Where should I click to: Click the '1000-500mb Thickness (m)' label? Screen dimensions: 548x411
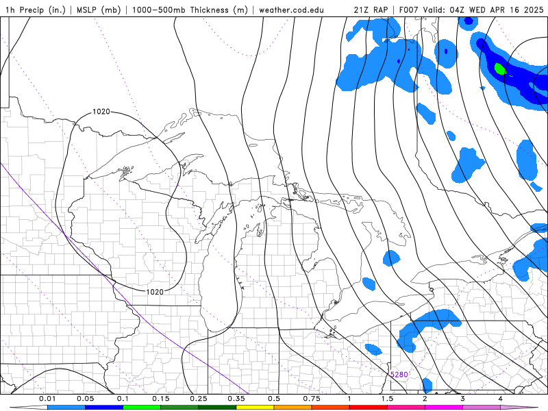(190, 10)
